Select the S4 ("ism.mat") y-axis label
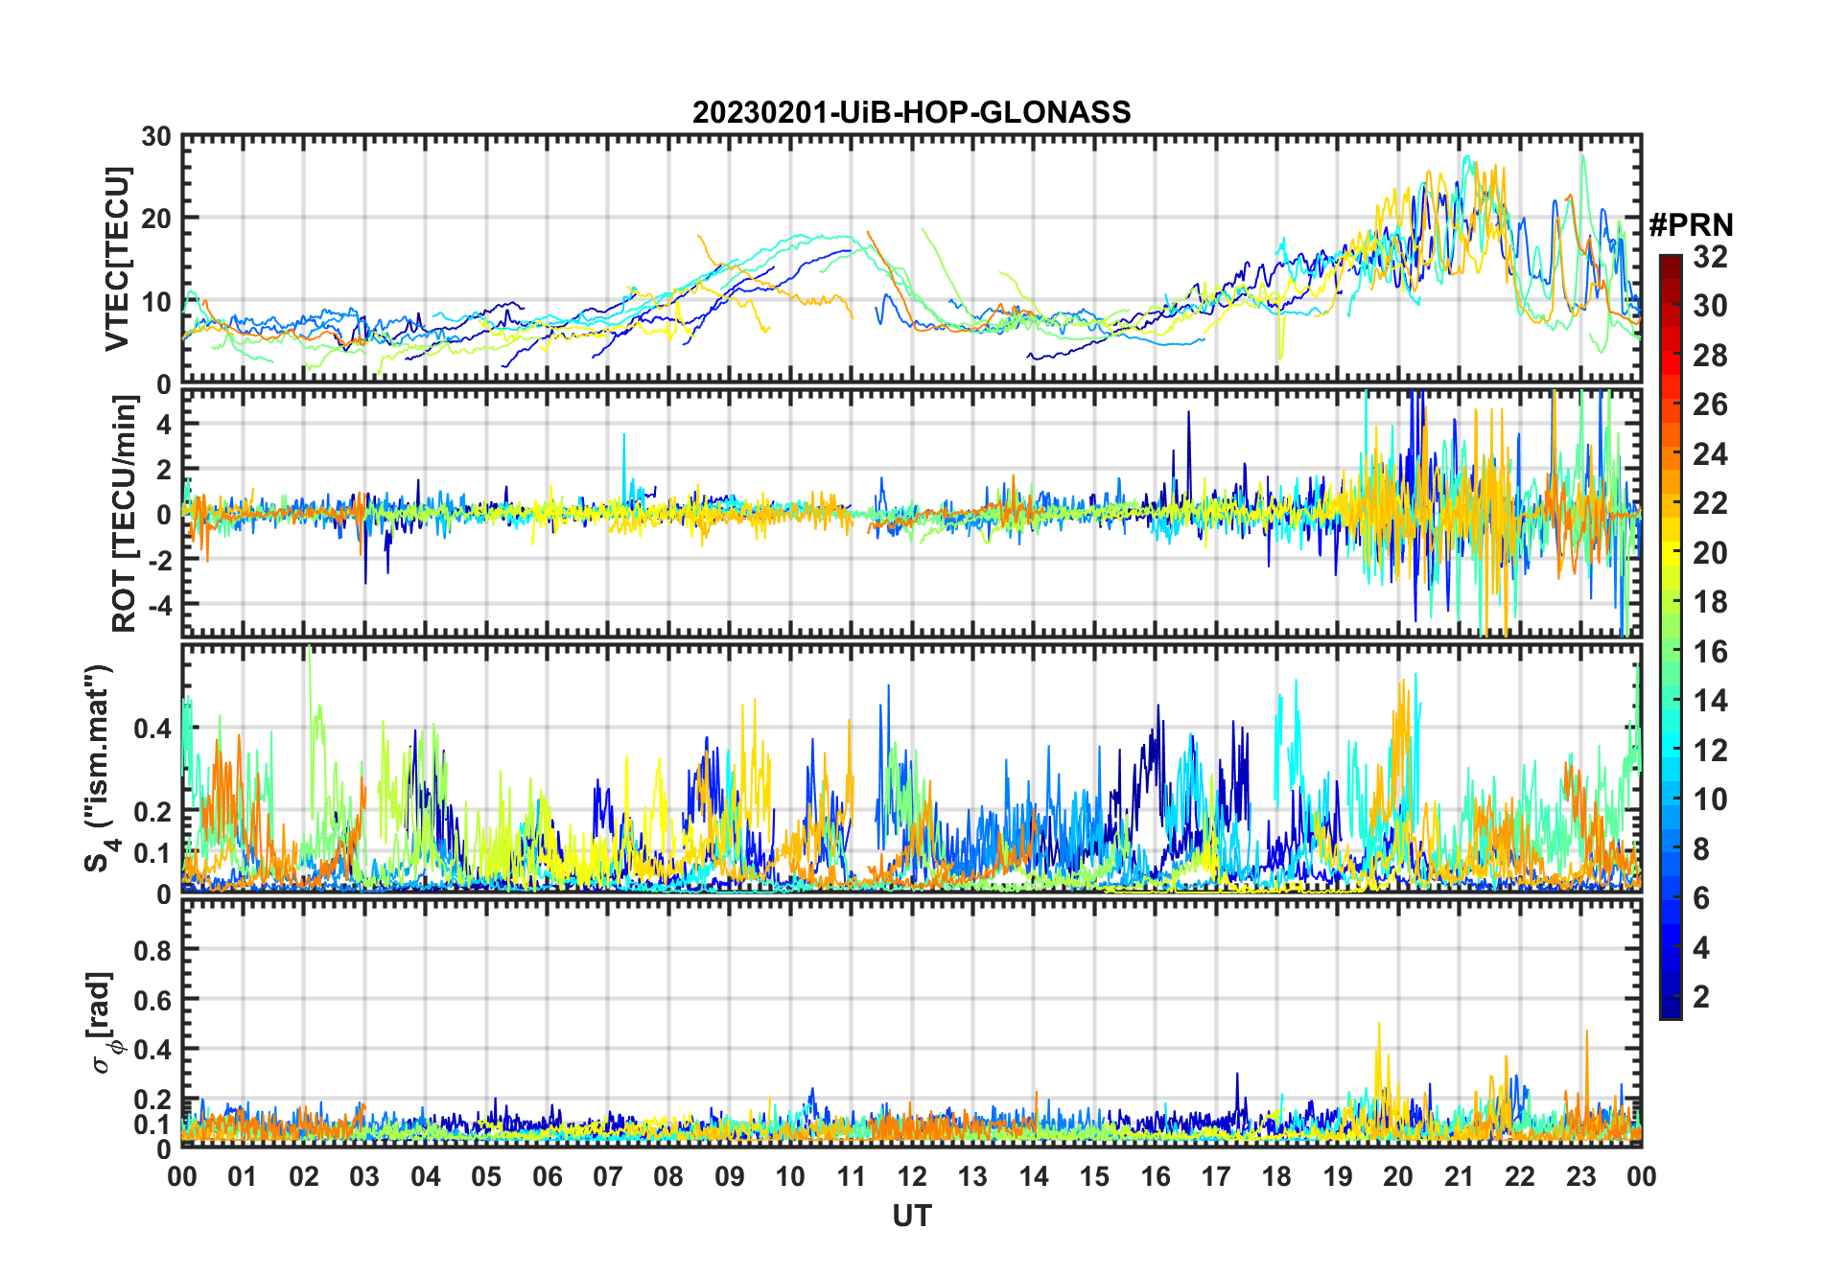 coord(101,769)
